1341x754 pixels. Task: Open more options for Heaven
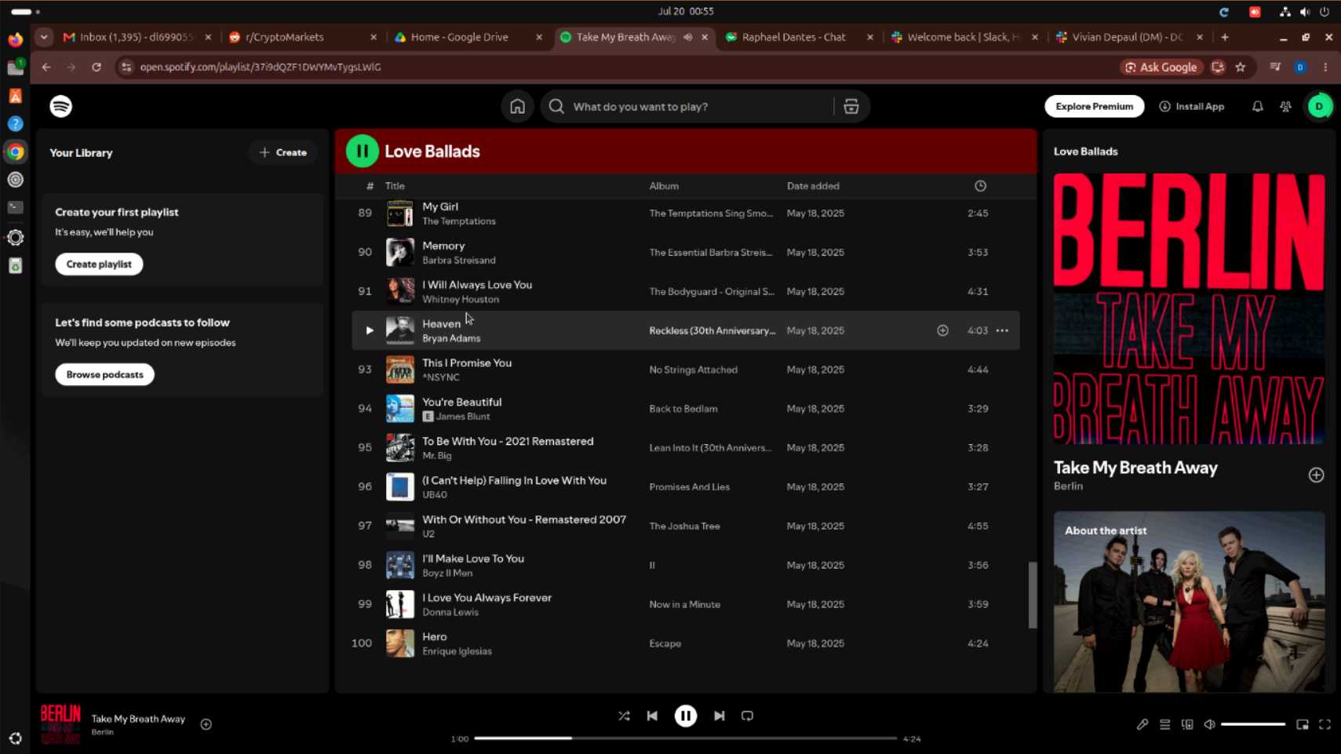point(1002,330)
